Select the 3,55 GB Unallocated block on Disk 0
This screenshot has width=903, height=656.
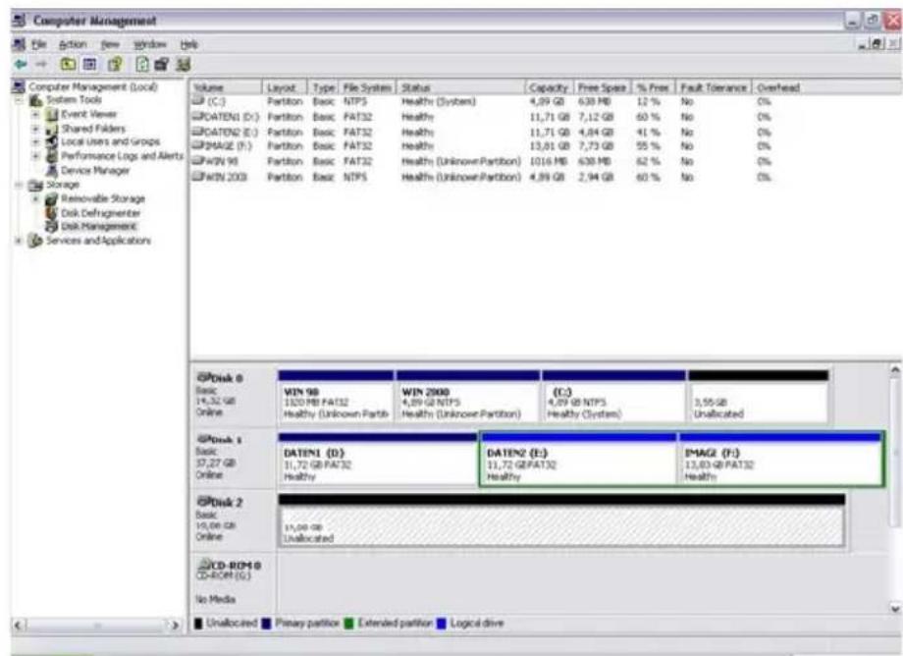point(759,397)
